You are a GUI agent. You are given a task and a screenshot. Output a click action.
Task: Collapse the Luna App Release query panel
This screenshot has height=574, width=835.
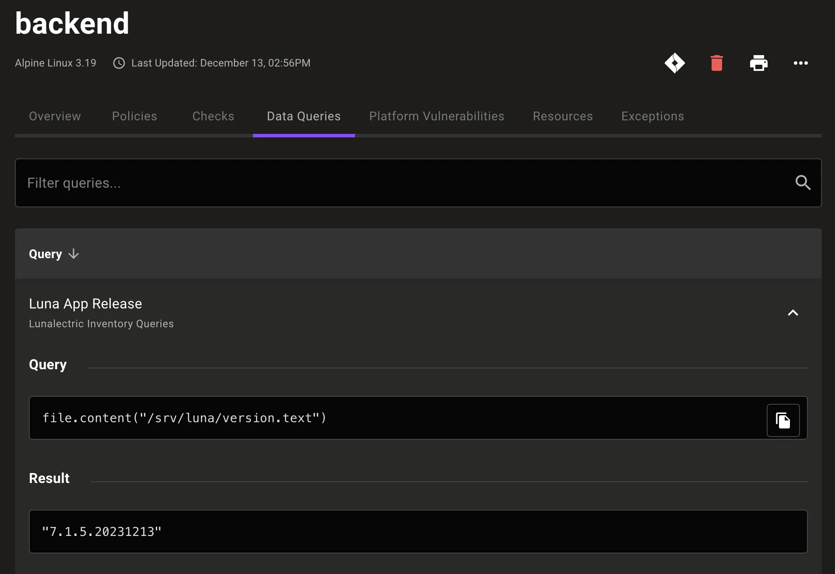[x=792, y=312]
